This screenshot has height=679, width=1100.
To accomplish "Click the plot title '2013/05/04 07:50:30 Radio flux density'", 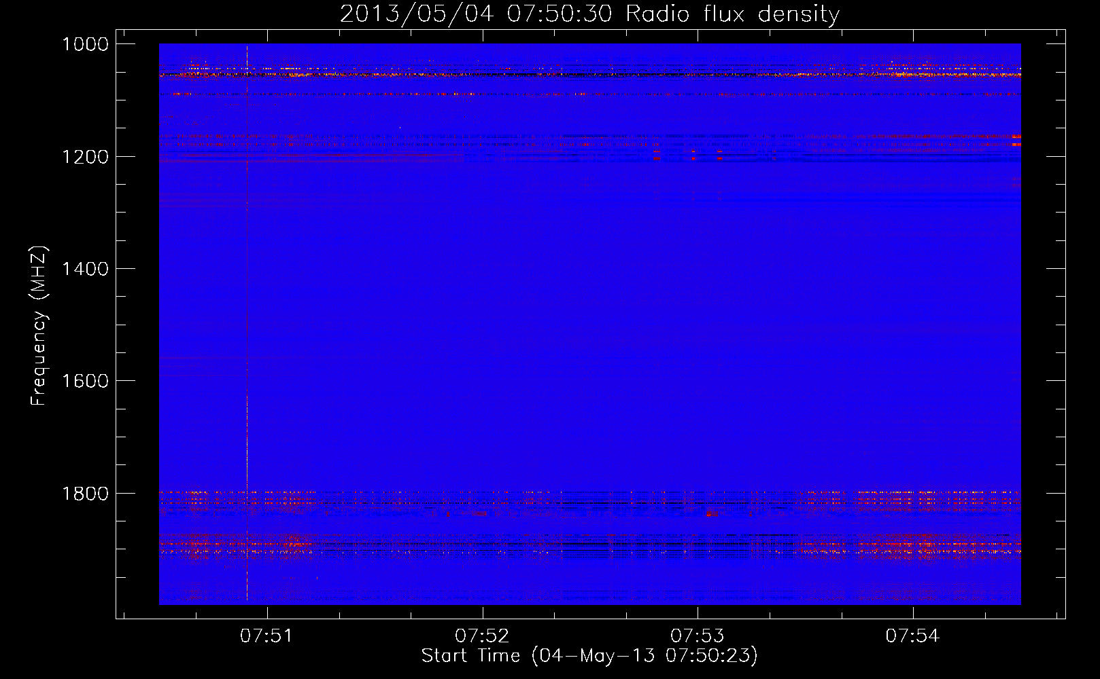I will click(589, 14).
